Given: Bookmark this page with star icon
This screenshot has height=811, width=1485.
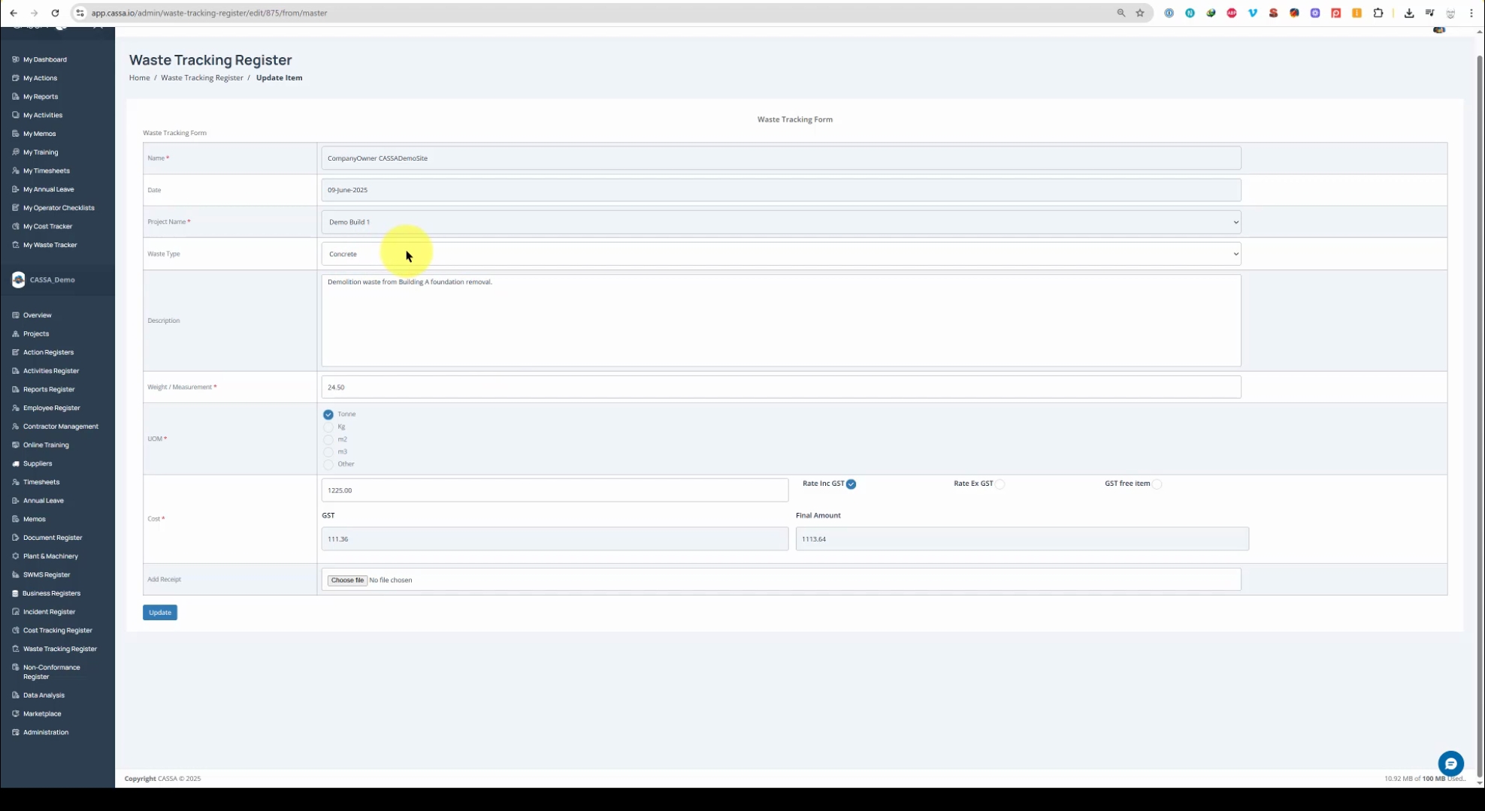Looking at the screenshot, I should (x=1140, y=13).
